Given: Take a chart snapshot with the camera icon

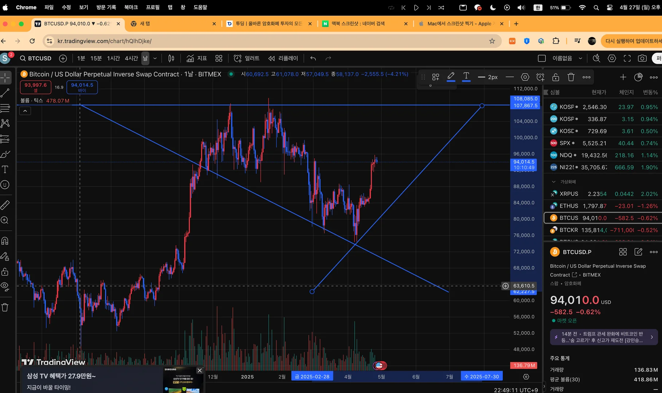Looking at the screenshot, I should click(642, 58).
